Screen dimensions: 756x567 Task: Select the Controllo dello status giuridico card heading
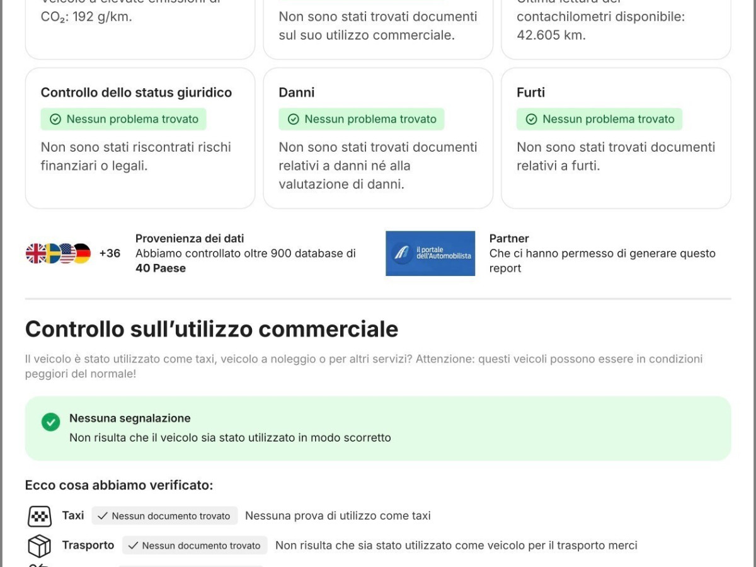pyautogui.click(x=136, y=93)
